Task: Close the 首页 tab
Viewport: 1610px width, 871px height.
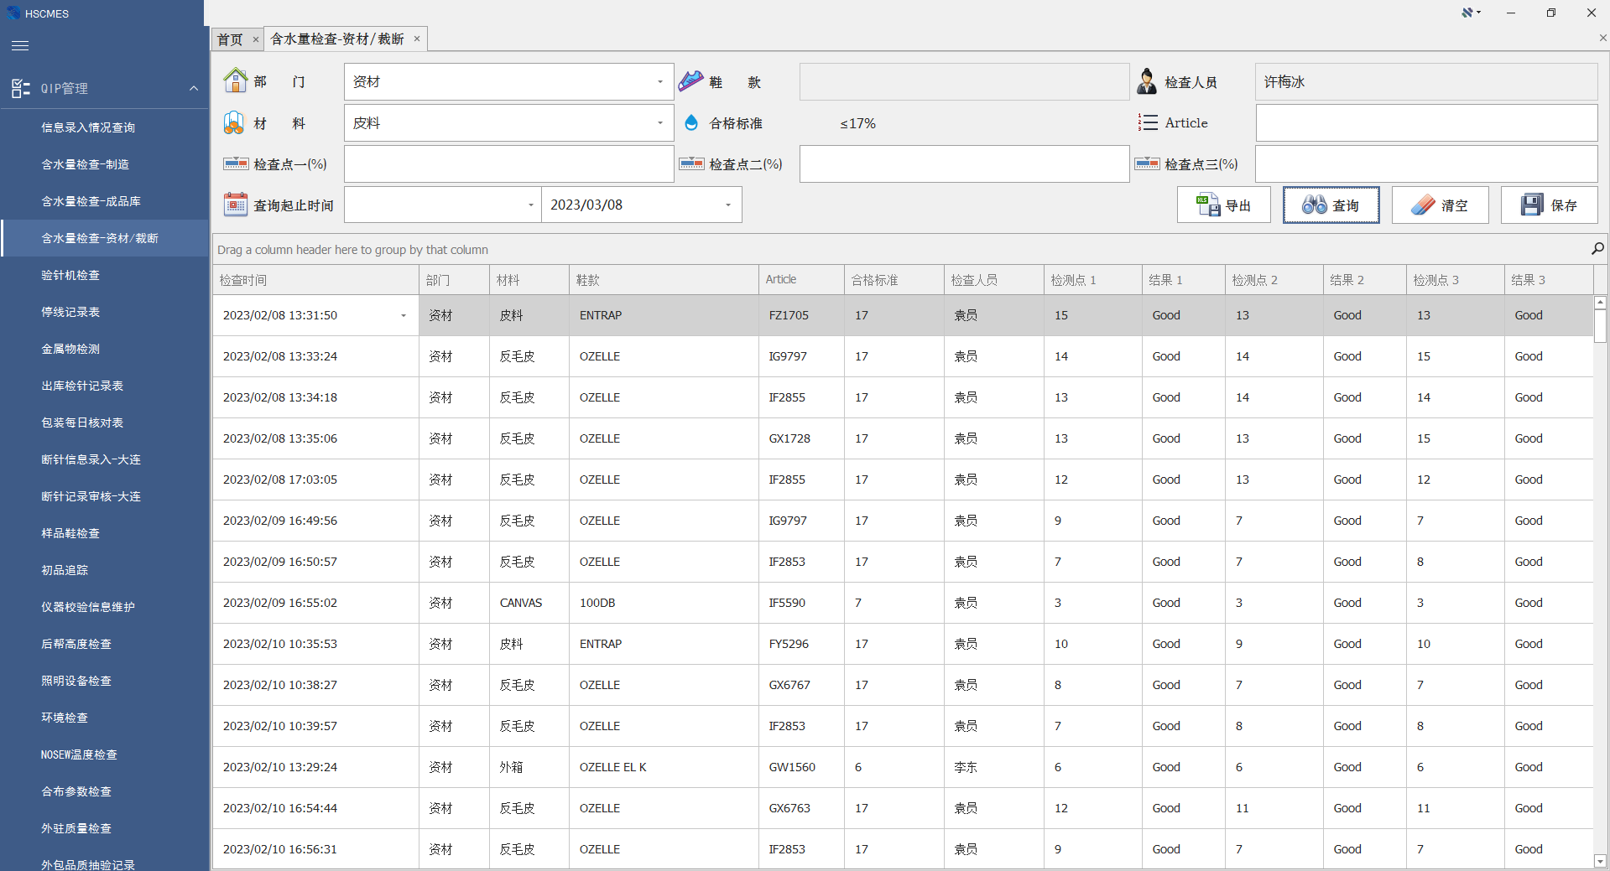Action: 255,39
